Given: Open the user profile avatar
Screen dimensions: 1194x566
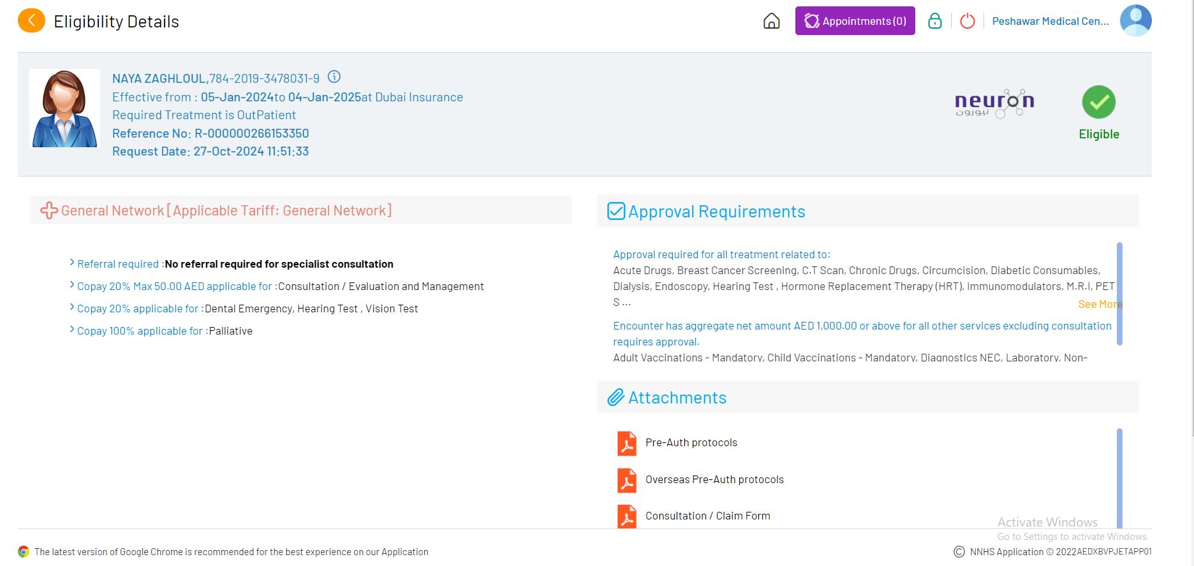Looking at the screenshot, I should point(1135,20).
